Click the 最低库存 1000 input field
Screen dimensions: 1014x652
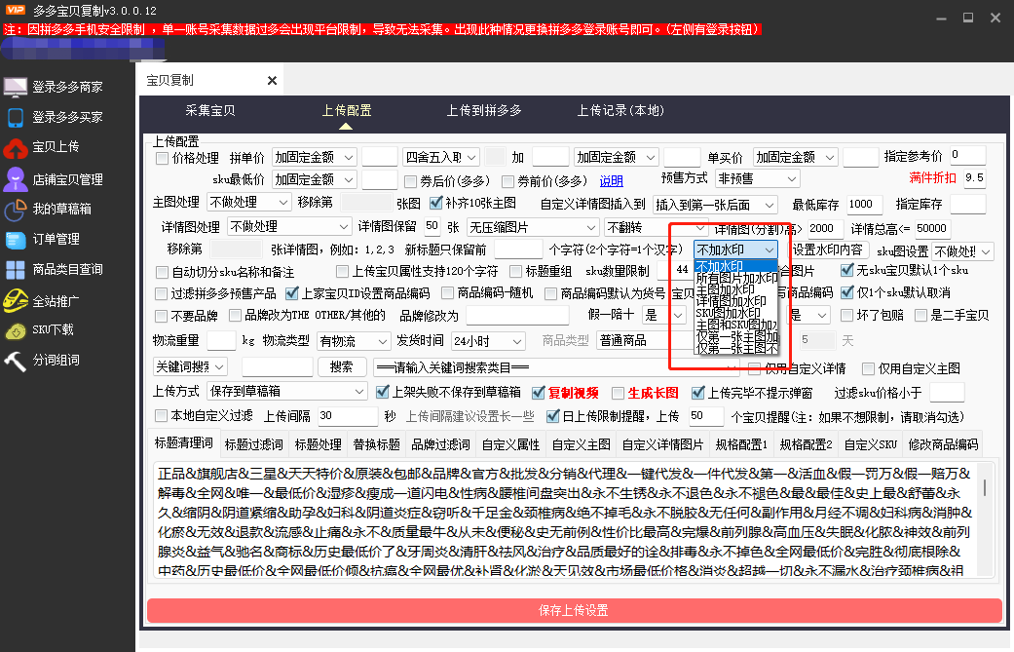(864, 205)
